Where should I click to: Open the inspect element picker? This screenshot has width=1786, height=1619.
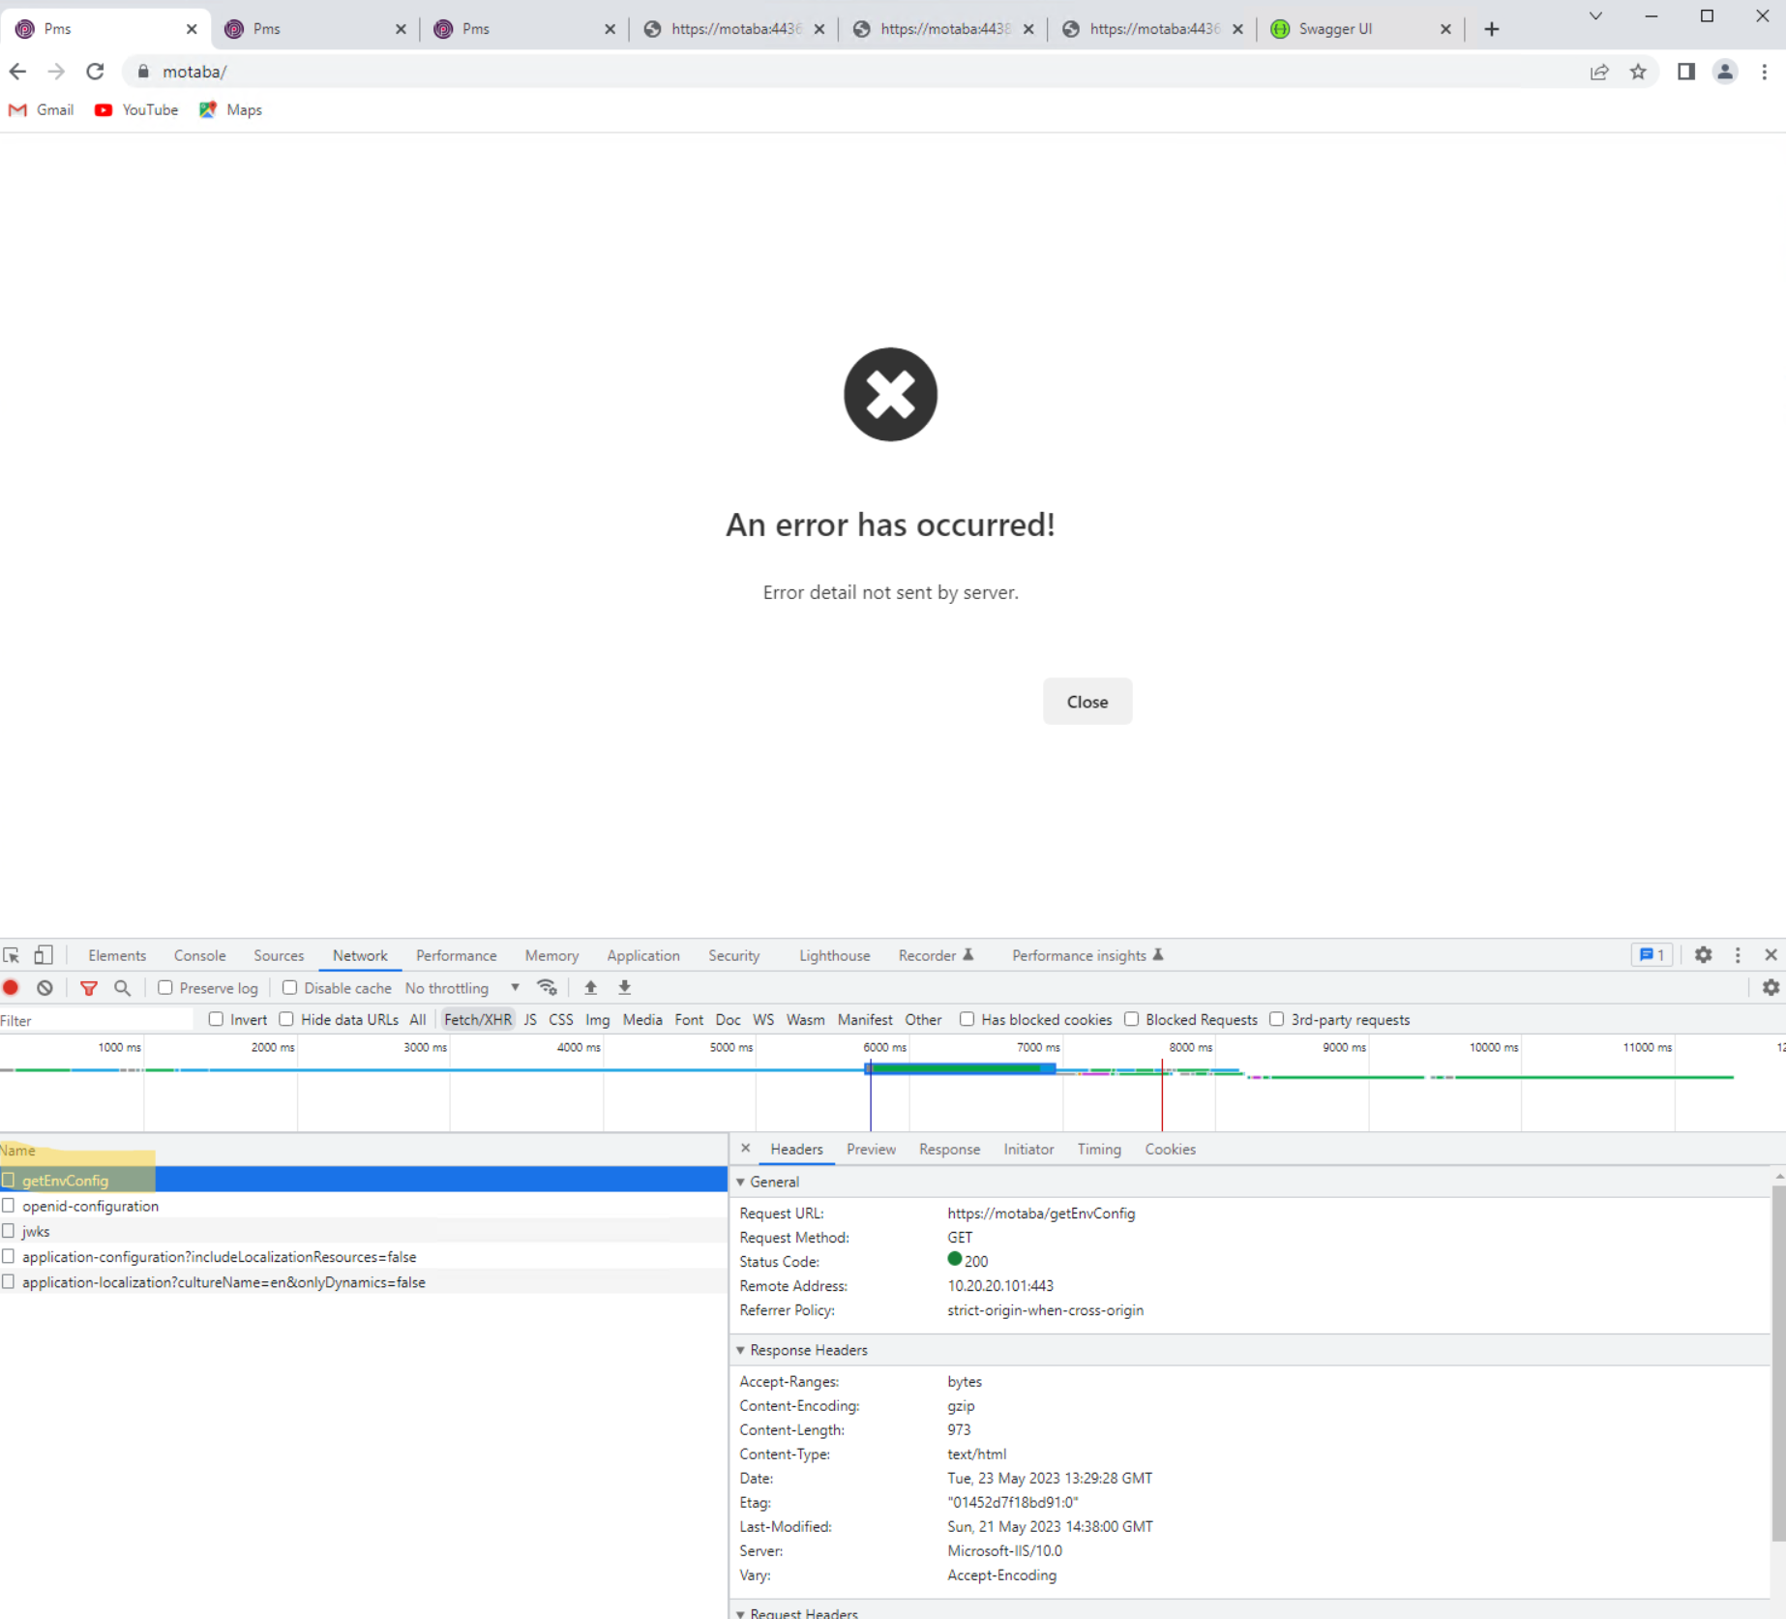[x=12, y=955]
